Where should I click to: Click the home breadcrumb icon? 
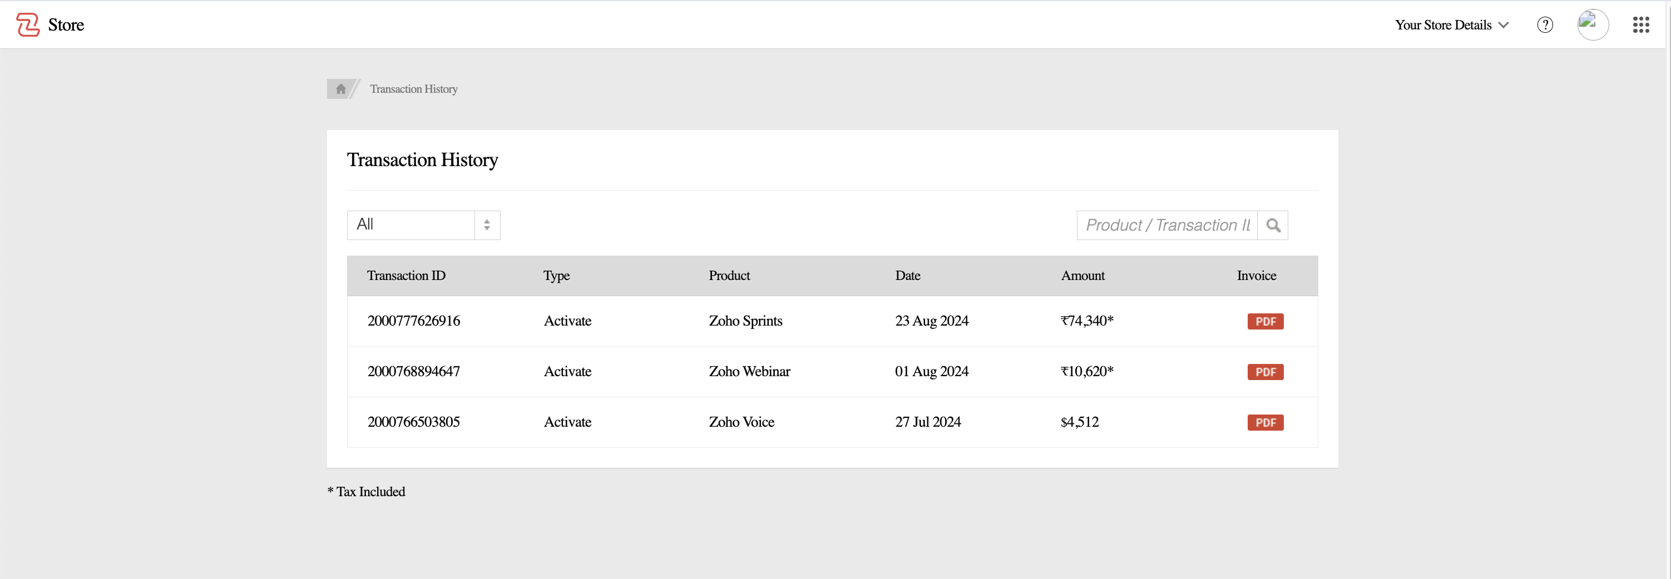pos(340,89)
